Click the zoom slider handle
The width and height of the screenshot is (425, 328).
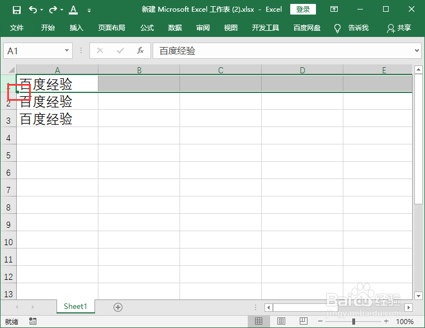pyautogui.click(x=353, y=321)
